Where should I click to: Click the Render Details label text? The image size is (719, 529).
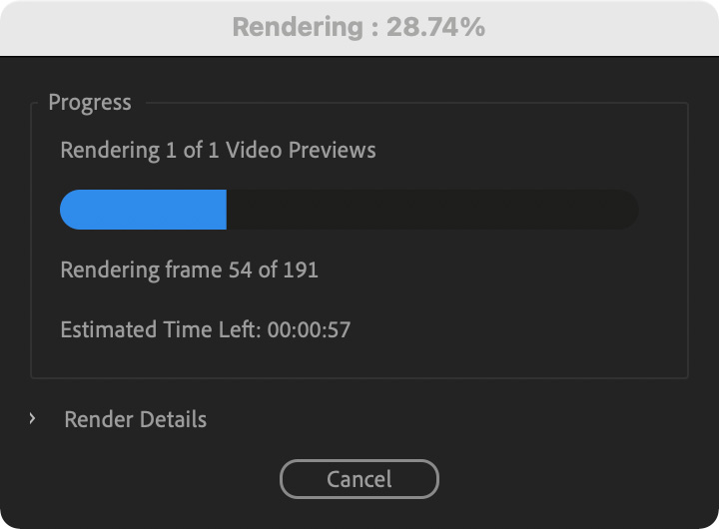point(135,419)
